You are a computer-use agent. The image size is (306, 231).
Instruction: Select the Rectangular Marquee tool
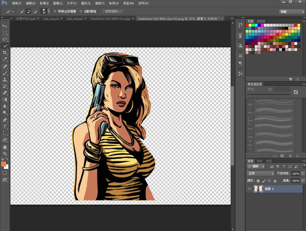tap(5, 33)
